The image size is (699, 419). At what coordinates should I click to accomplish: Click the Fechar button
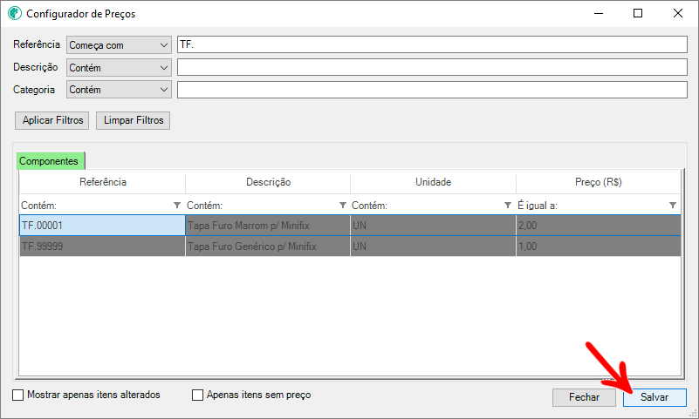[584, 396]
